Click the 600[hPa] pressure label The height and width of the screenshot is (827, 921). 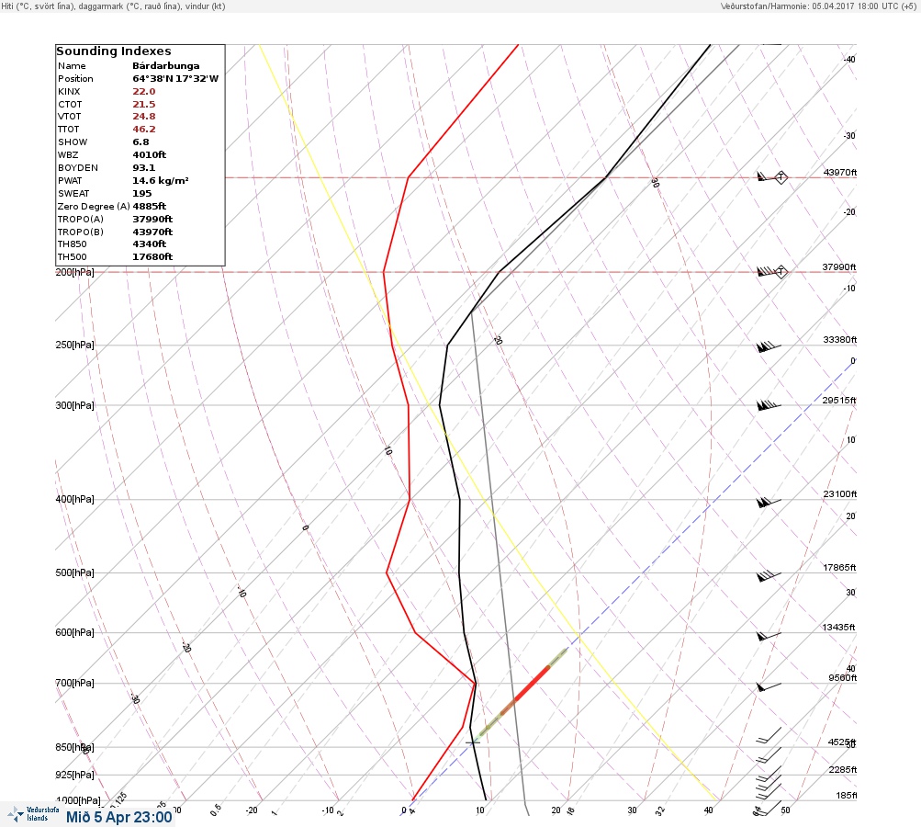(x=74, y=632)
